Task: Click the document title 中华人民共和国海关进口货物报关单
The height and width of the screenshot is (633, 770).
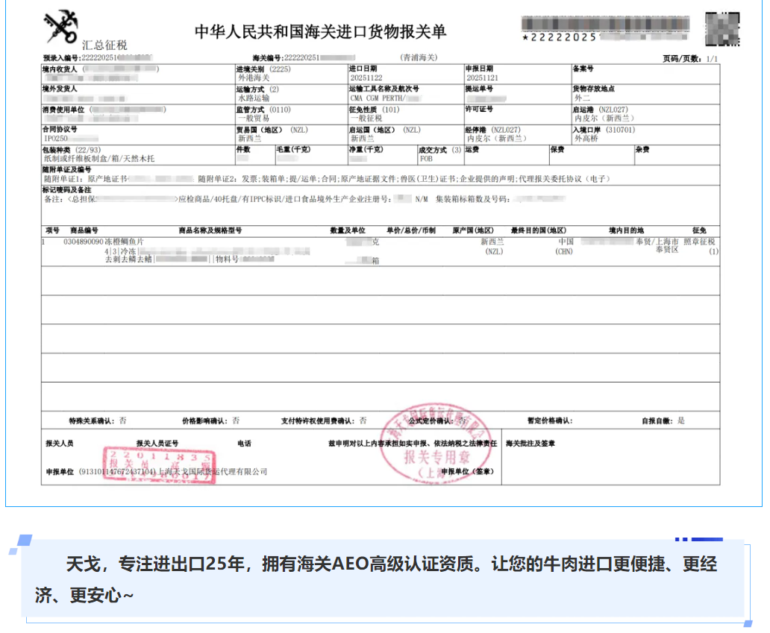Action: [320, 31]
